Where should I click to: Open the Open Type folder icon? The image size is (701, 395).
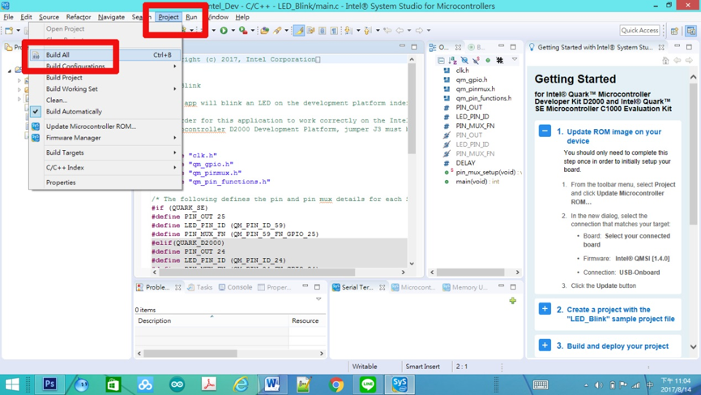click(x=265, y=31)
